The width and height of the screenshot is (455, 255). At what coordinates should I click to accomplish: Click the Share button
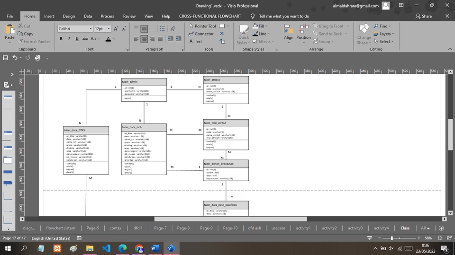click(x=423, y=16)
